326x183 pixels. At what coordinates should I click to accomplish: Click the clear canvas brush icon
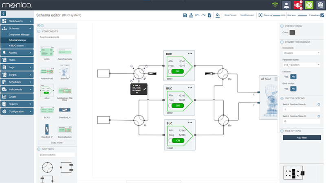pyautogui.click(x=191, y=15)
